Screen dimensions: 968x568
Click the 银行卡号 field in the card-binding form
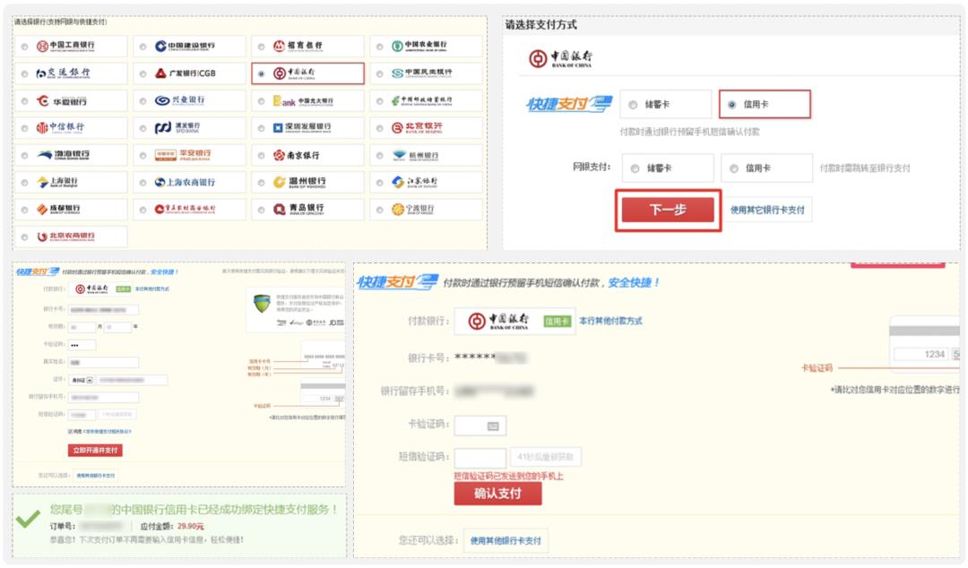click(103, 309)
